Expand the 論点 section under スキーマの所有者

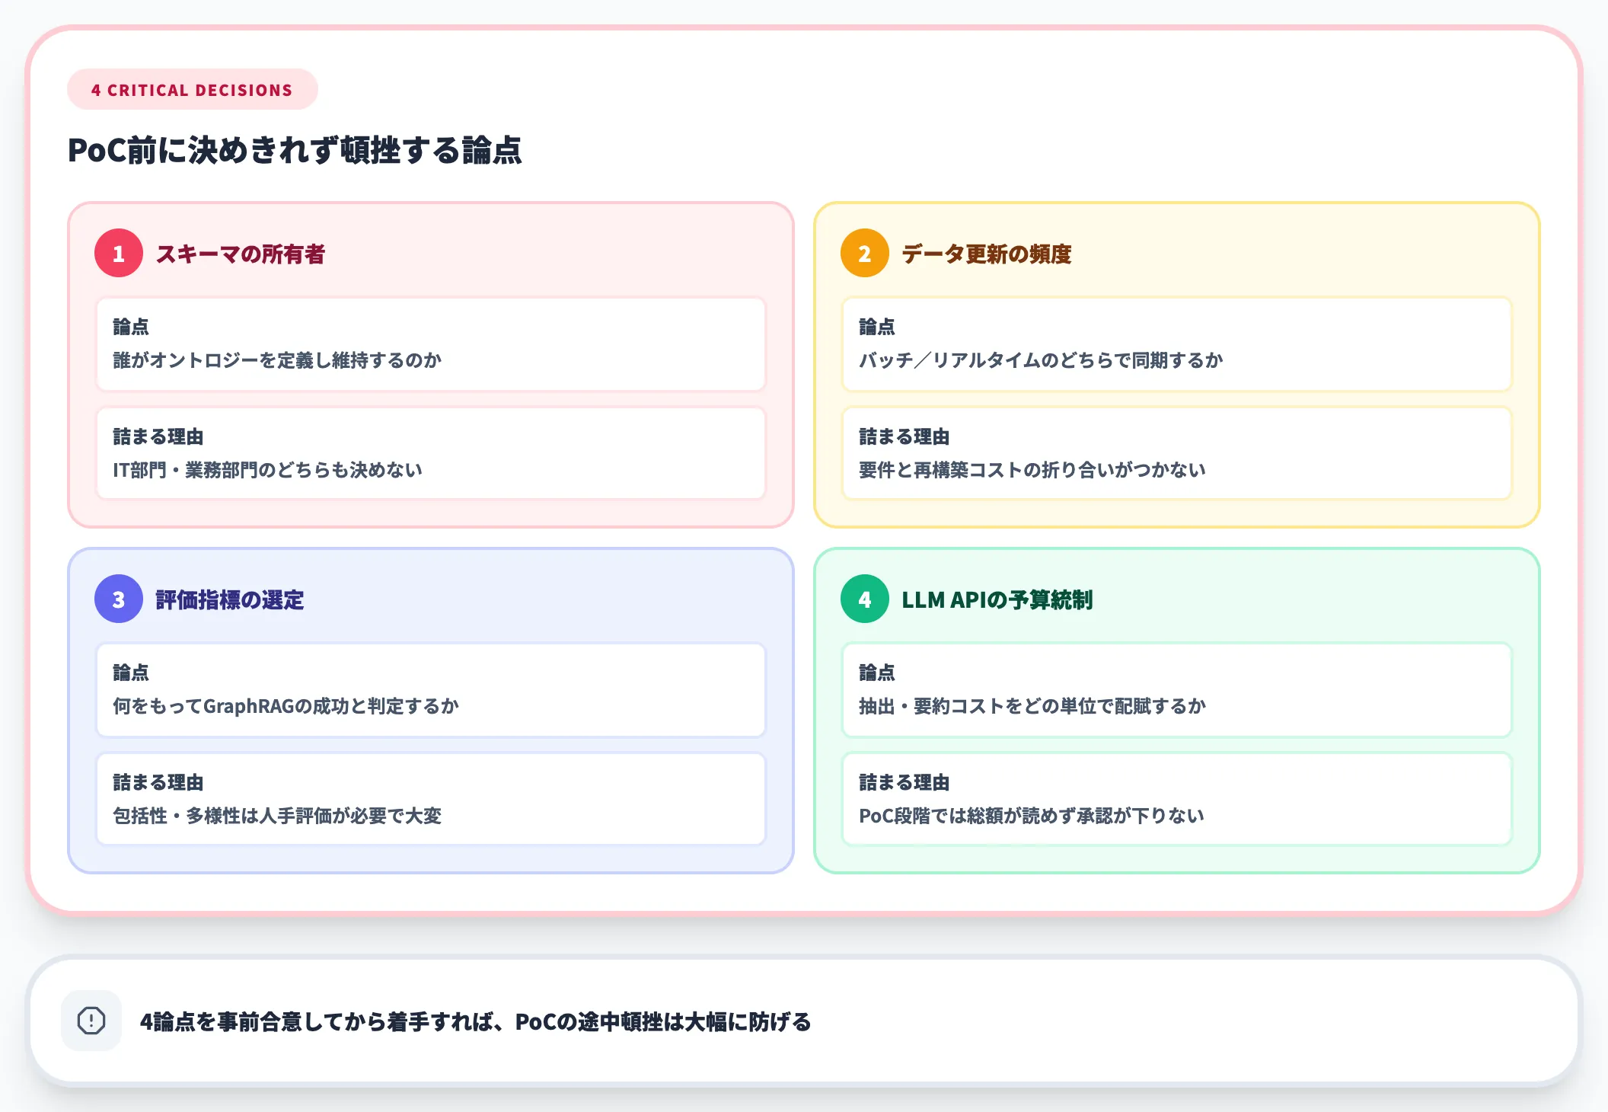tap(430, 344)
